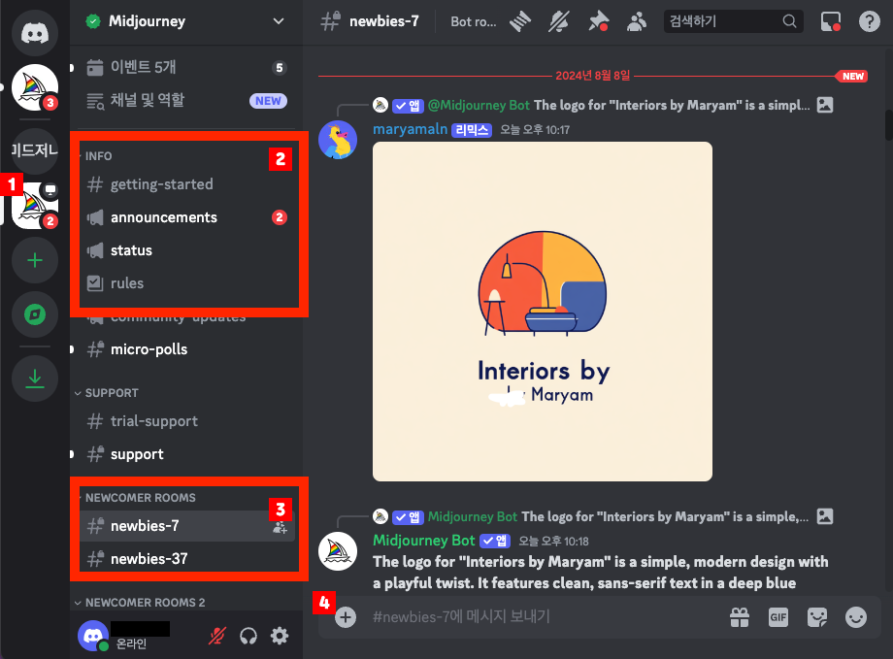This screenshot has height=659, width=893.
Task: Open getting-started channel
Action: click(186, 184)
